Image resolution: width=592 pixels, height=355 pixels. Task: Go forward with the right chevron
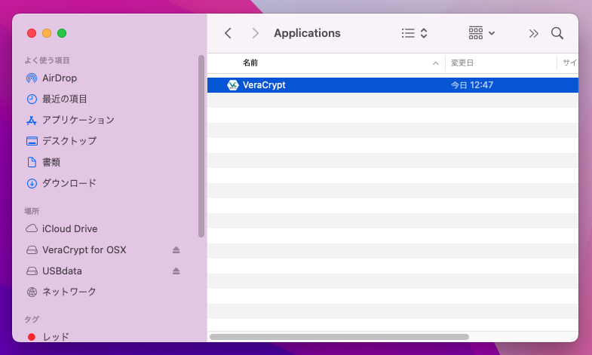tap(256, 33)
